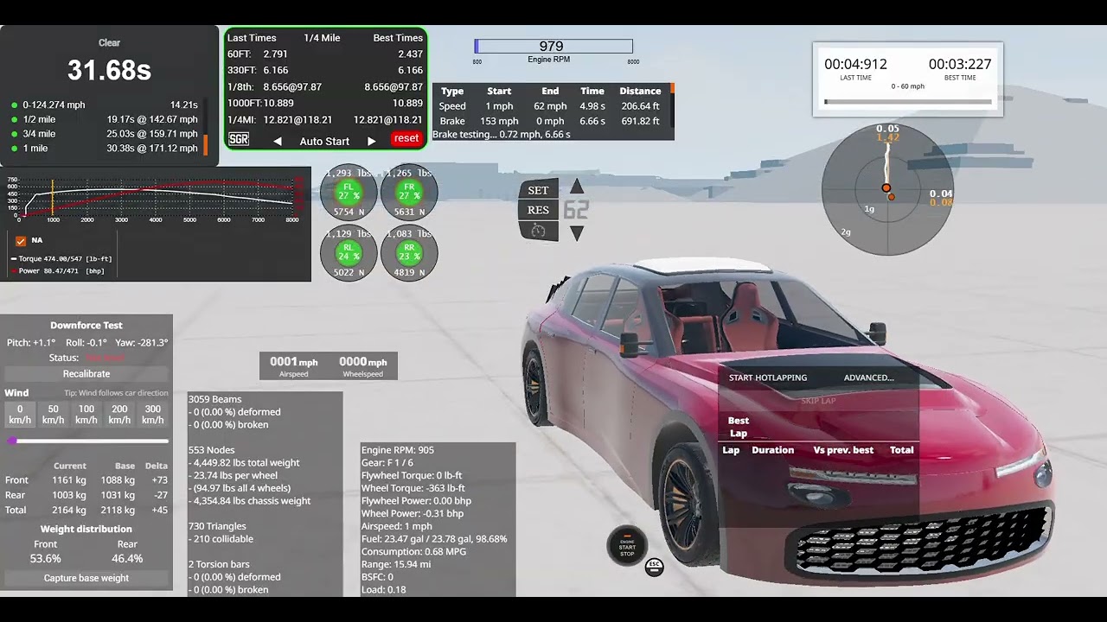The height and width of the screenshot is (622, 1107).
Task: Click the 0-60 mph progress bar
Action: (908, 102)
